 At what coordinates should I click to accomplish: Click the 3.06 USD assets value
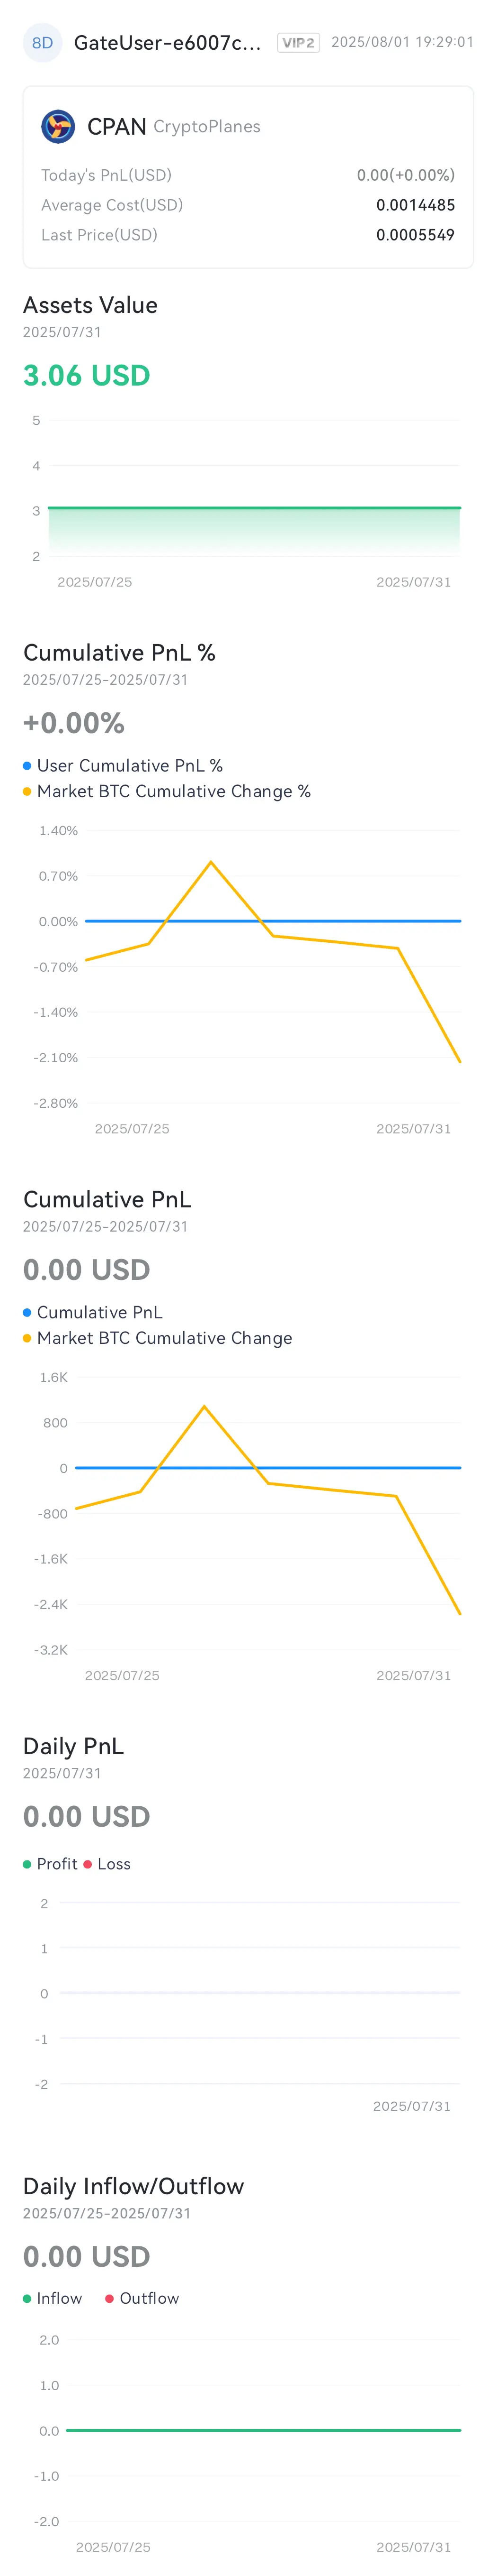pyautogui.click(x=87, y=375)
